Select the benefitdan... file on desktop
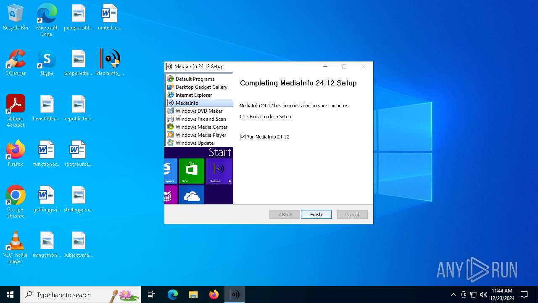This screenshot has height=303, width=538. 47,108
